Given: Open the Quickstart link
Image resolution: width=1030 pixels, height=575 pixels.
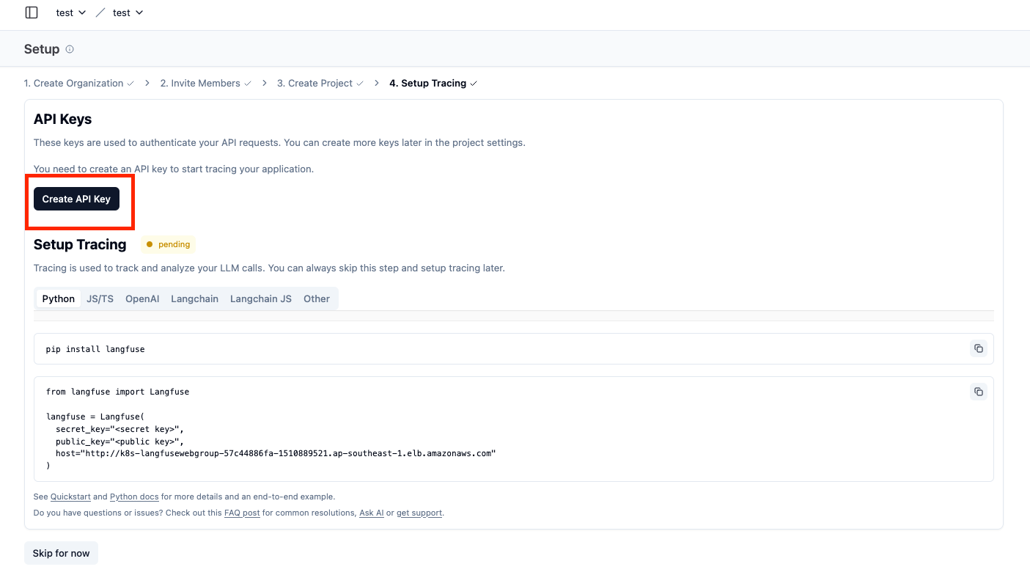Looking at the screenshot, I should 70,497.
